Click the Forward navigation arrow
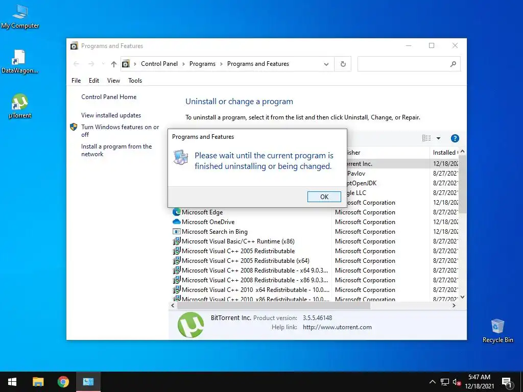This screenshot has height=392, width=523. pyautogui.click(x=91, y=64)
